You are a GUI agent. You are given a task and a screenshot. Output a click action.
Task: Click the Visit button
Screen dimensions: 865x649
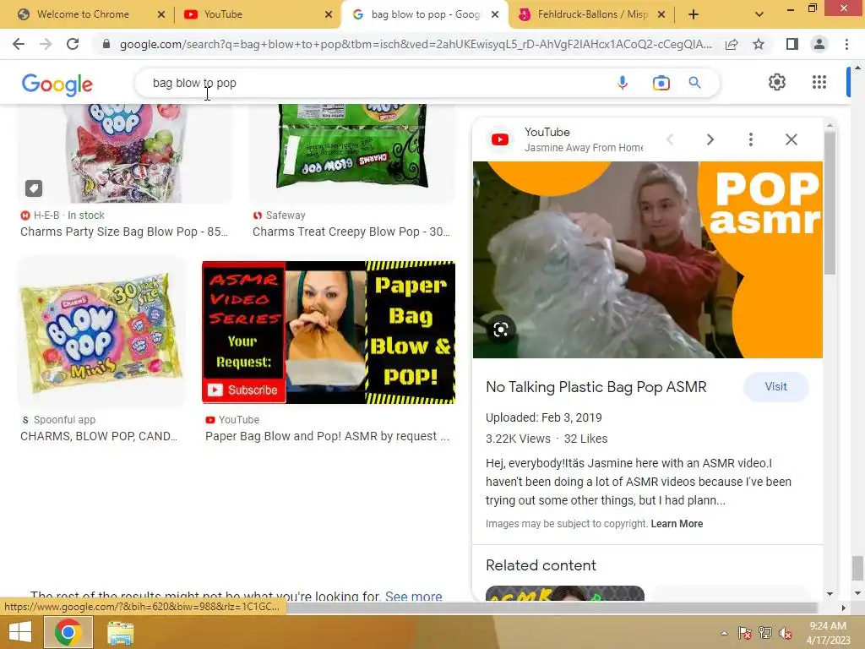pos(775,387)
